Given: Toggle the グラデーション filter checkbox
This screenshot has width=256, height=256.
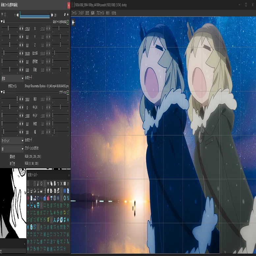Looking at the screenshot, I should click(68, 92).
